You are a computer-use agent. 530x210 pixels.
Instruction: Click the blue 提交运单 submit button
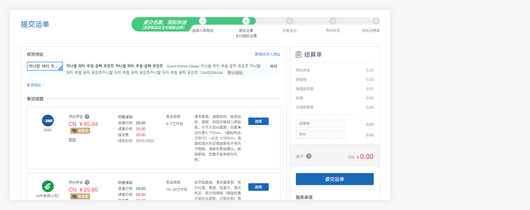click(x=334, y=179)
